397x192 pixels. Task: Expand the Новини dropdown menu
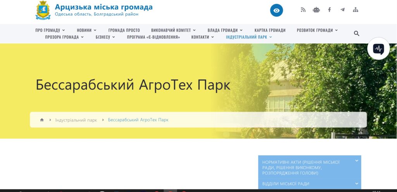(86, 30)
